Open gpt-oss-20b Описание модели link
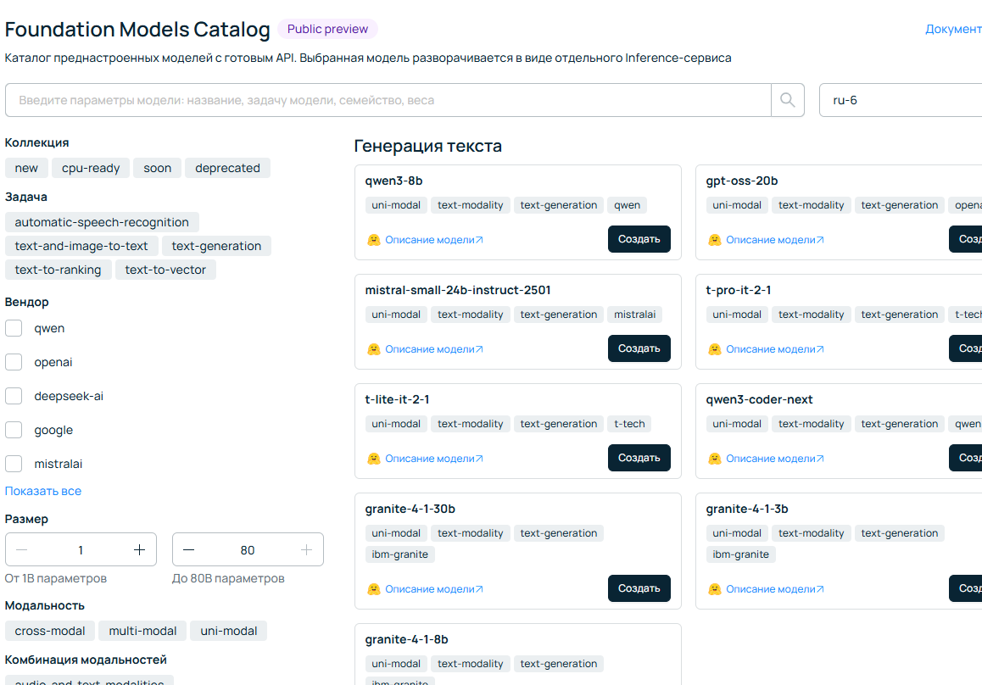This screenshot has height=685, width=982. point(775,240)
